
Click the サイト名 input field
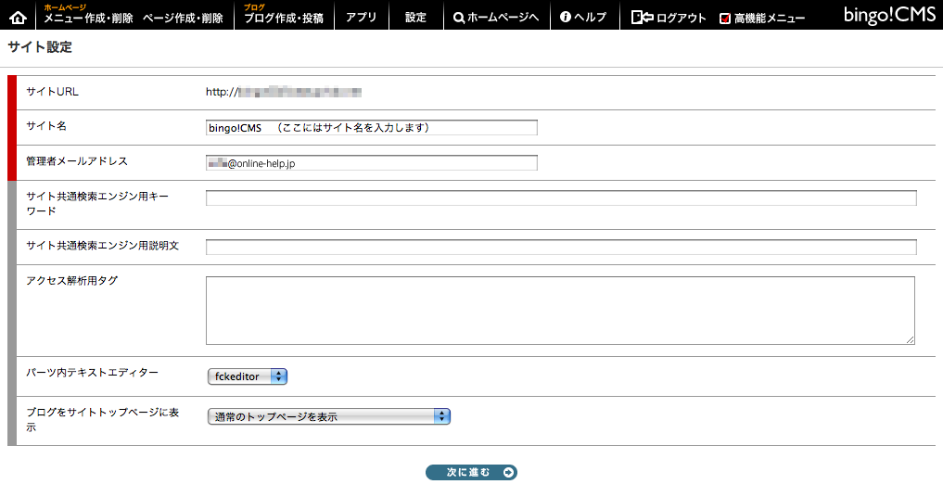click(372, 128)
